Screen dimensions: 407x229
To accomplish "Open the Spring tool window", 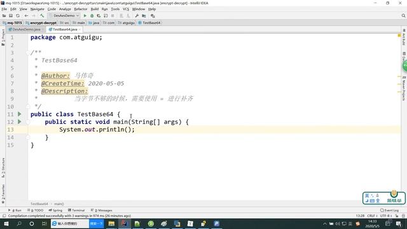I will (x=55, y=211).
